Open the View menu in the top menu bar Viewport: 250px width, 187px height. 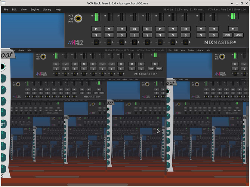click(x=24, y=10)
